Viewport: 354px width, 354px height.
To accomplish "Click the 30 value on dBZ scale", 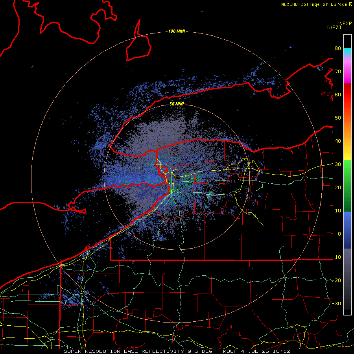I will click(x=338, y=164).
